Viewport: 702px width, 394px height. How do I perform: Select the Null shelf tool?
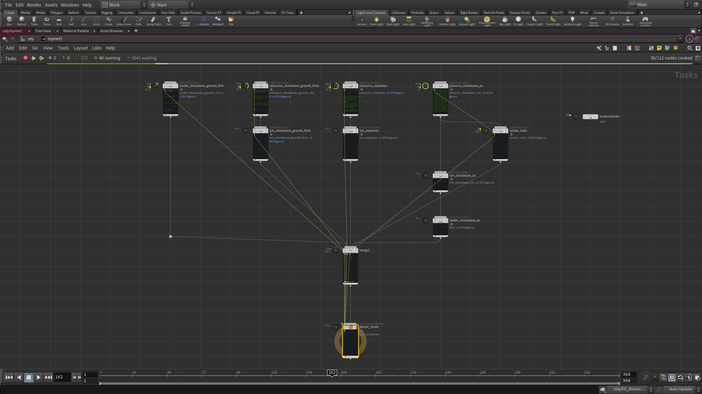click(71, 21)
